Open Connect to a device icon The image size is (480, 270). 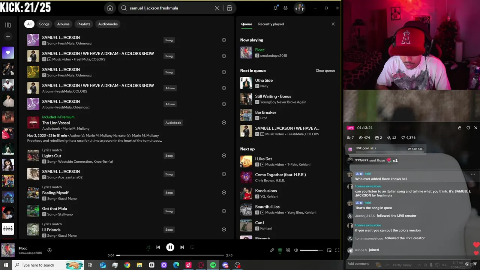pos(288,250)
